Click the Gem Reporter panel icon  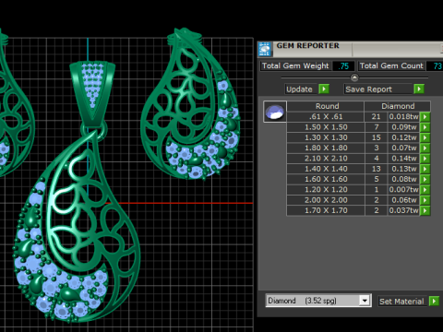(x=265, y=49)
